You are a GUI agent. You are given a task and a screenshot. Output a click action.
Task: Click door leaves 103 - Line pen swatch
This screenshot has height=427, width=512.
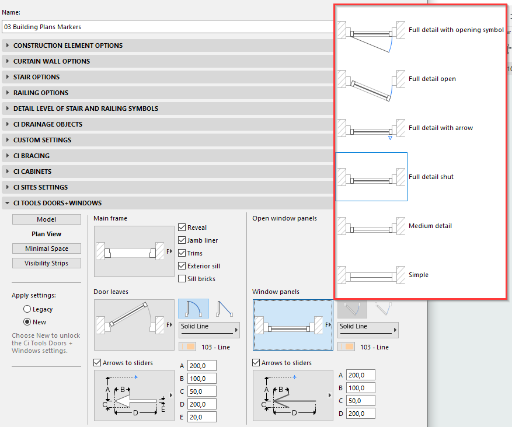click(187, 347)
